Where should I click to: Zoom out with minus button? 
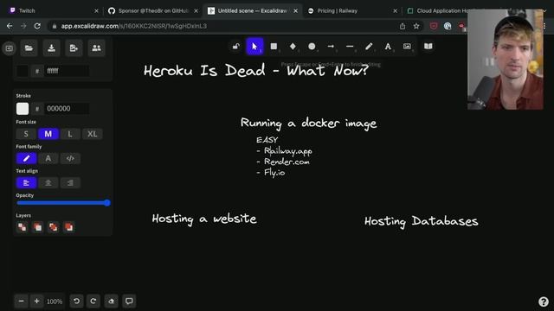click(21, 301)
